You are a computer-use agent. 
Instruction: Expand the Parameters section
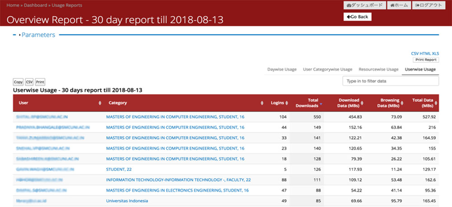pyautogui.click(x=38, y=35)
